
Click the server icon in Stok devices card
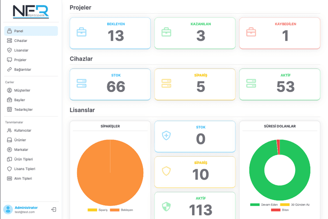pos(82,83)
